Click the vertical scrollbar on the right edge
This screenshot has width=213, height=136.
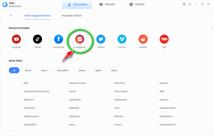click(x=212, y=29)
